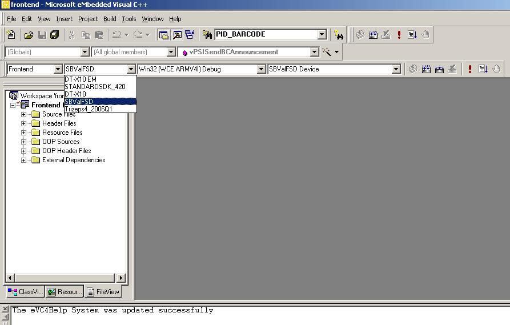Expand the Source Files folder
Image resolution: width=510 pixels, height=325 pixels.
(x=24, y=114)
